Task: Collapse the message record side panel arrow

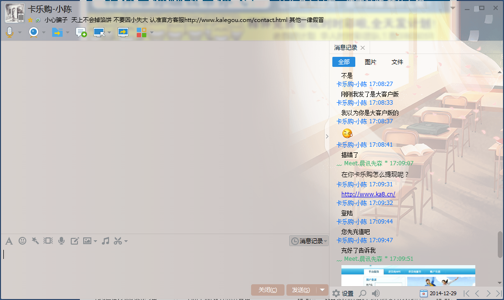Action: click(x=327, y=136)
